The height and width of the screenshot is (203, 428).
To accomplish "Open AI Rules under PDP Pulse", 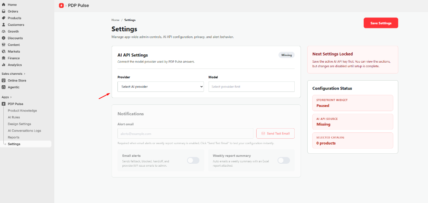I will tap(14, 117).
